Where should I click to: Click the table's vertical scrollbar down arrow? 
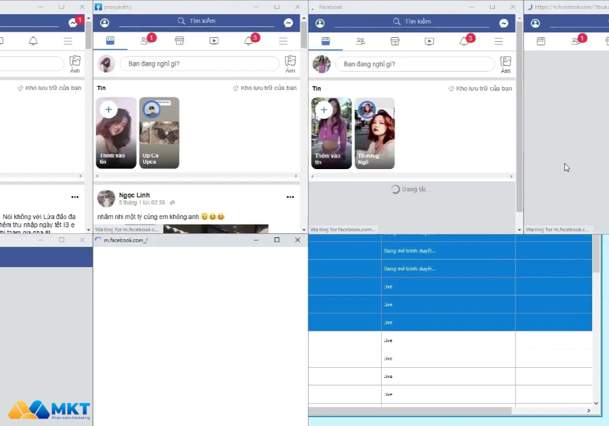coord(596,404)
